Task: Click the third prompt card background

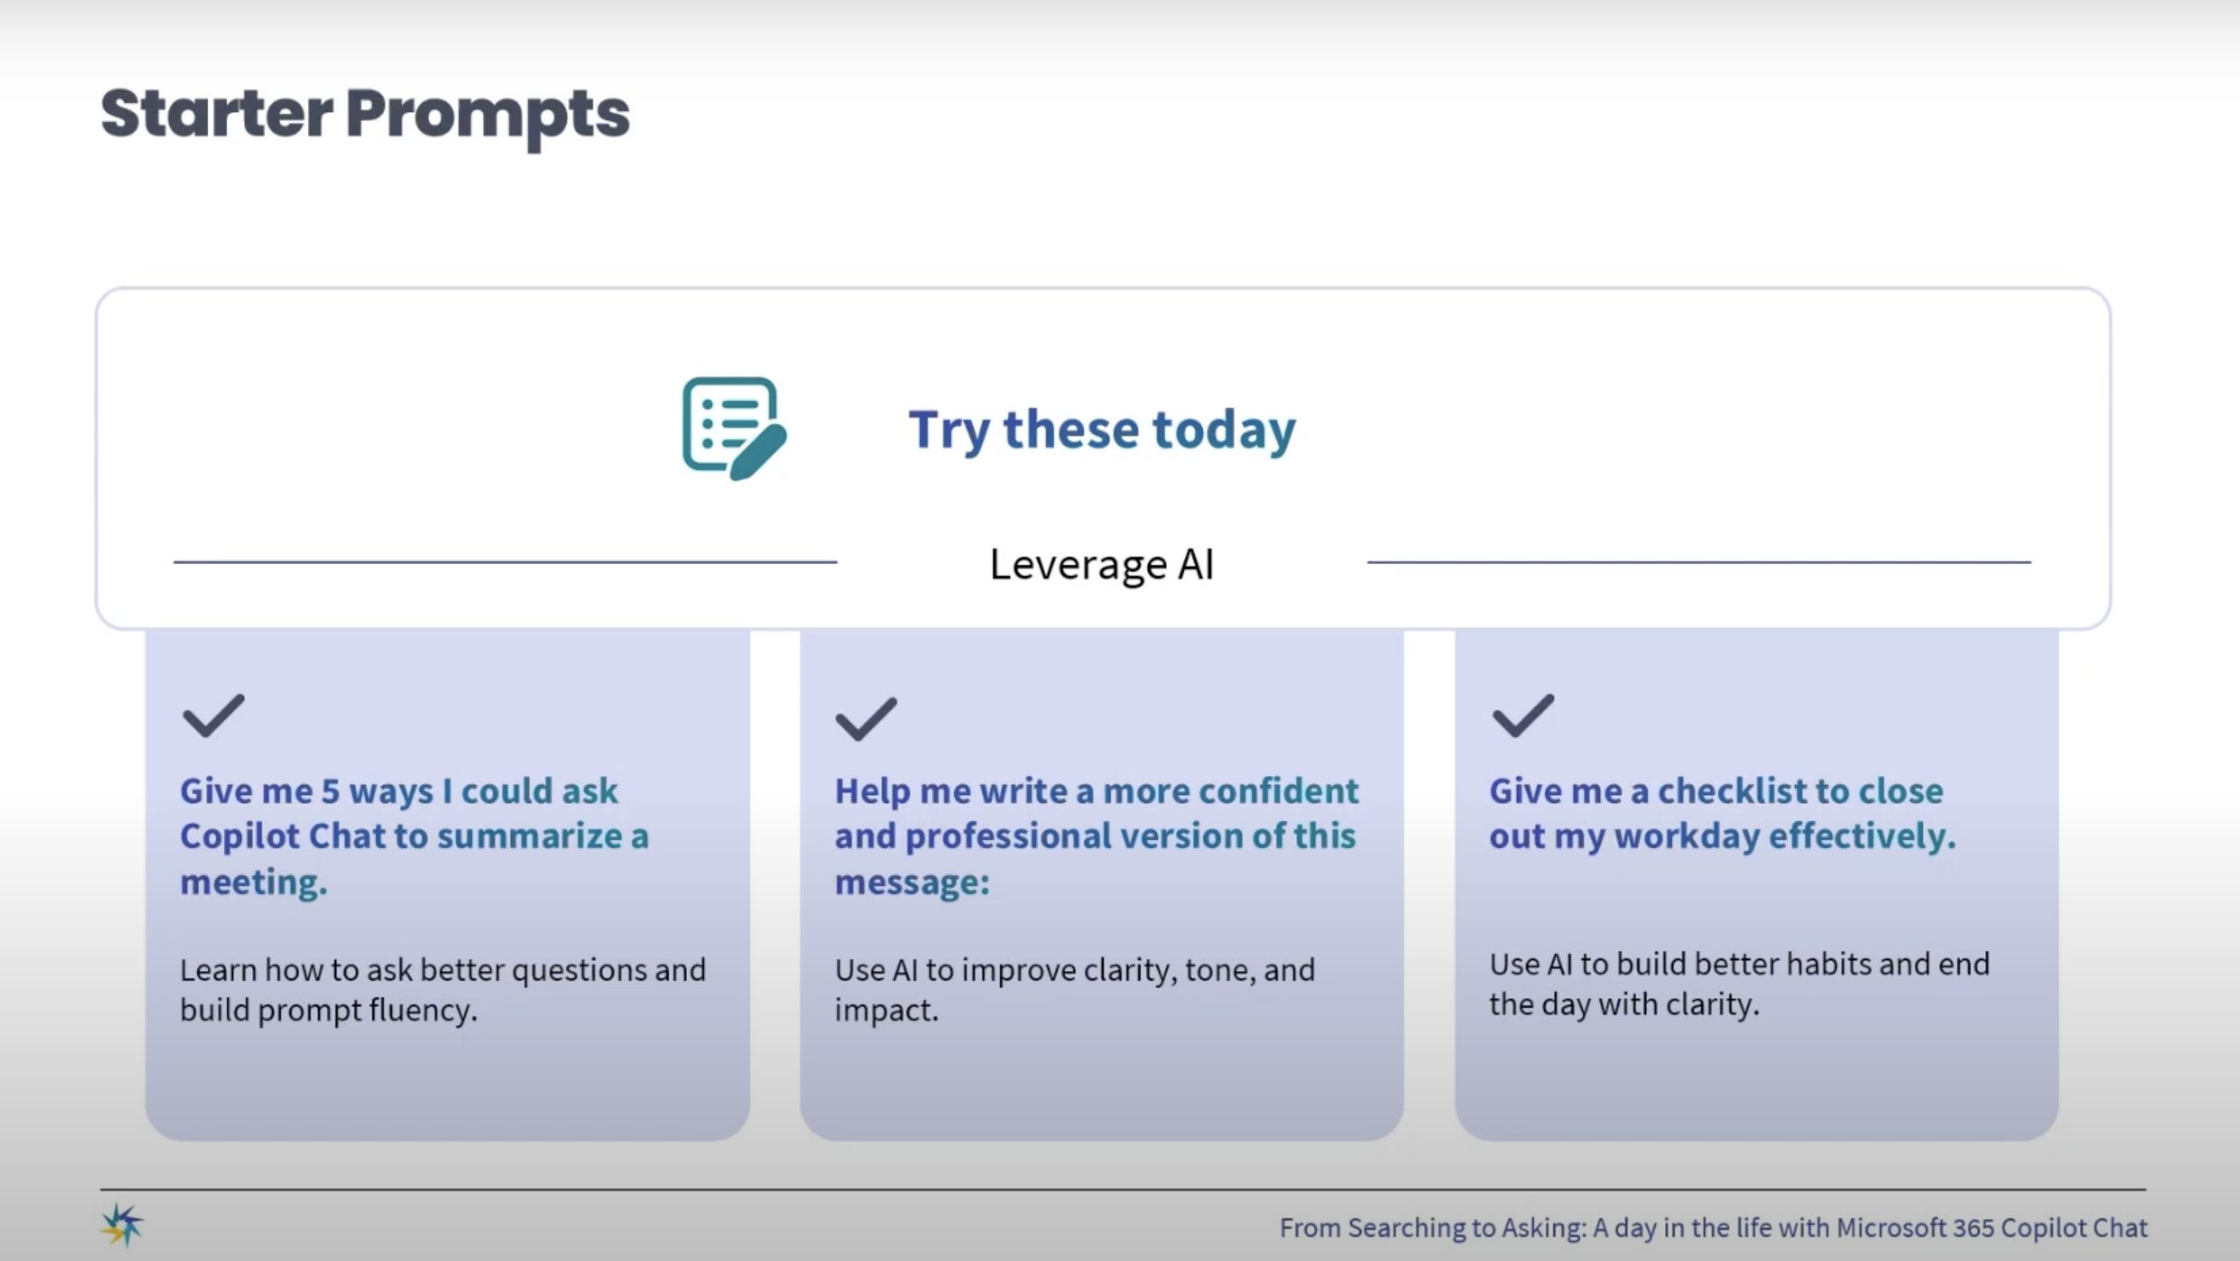Action: pos(1756,1084)
